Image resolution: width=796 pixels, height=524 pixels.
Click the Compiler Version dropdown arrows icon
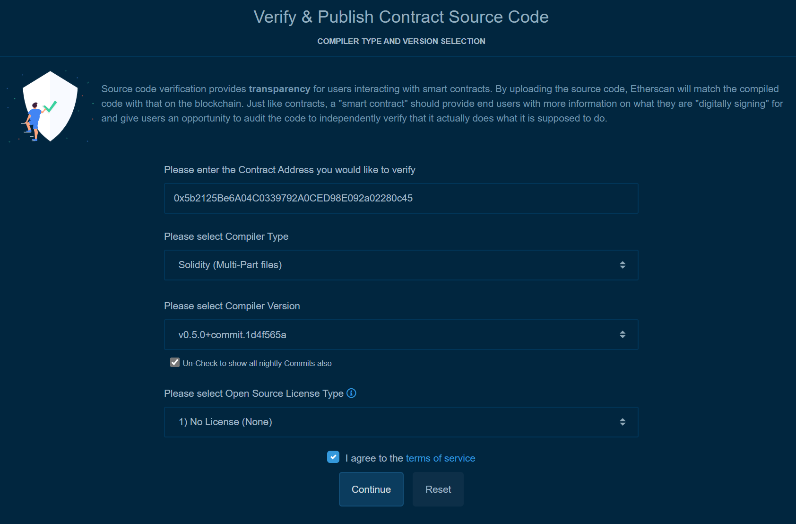623,334
